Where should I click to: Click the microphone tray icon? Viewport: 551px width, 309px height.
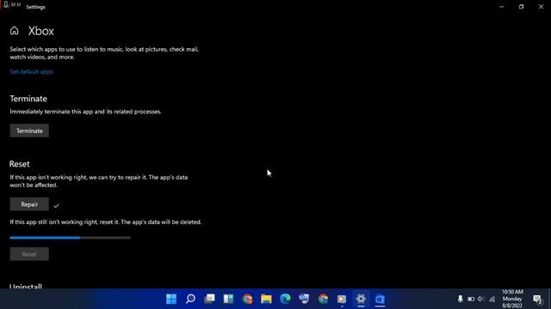(461, 299)
